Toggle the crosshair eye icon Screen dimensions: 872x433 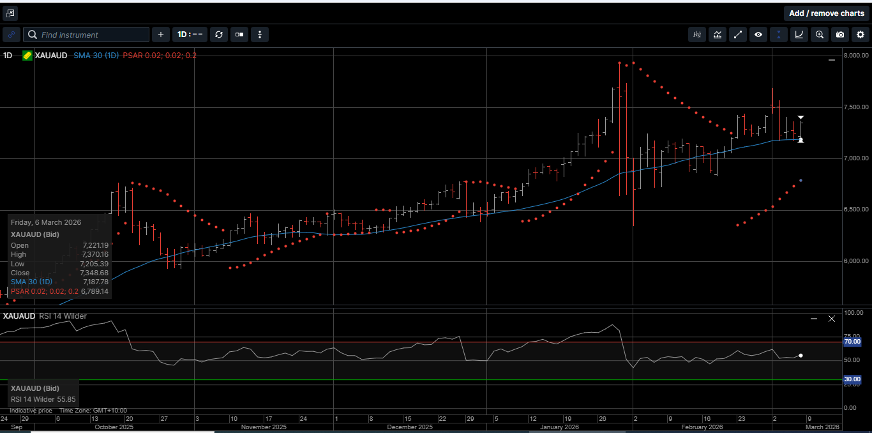[758, 34]
